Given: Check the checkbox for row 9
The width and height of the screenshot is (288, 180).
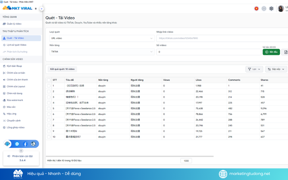Looking at the screenshot, I should click(x=49, y=131).
